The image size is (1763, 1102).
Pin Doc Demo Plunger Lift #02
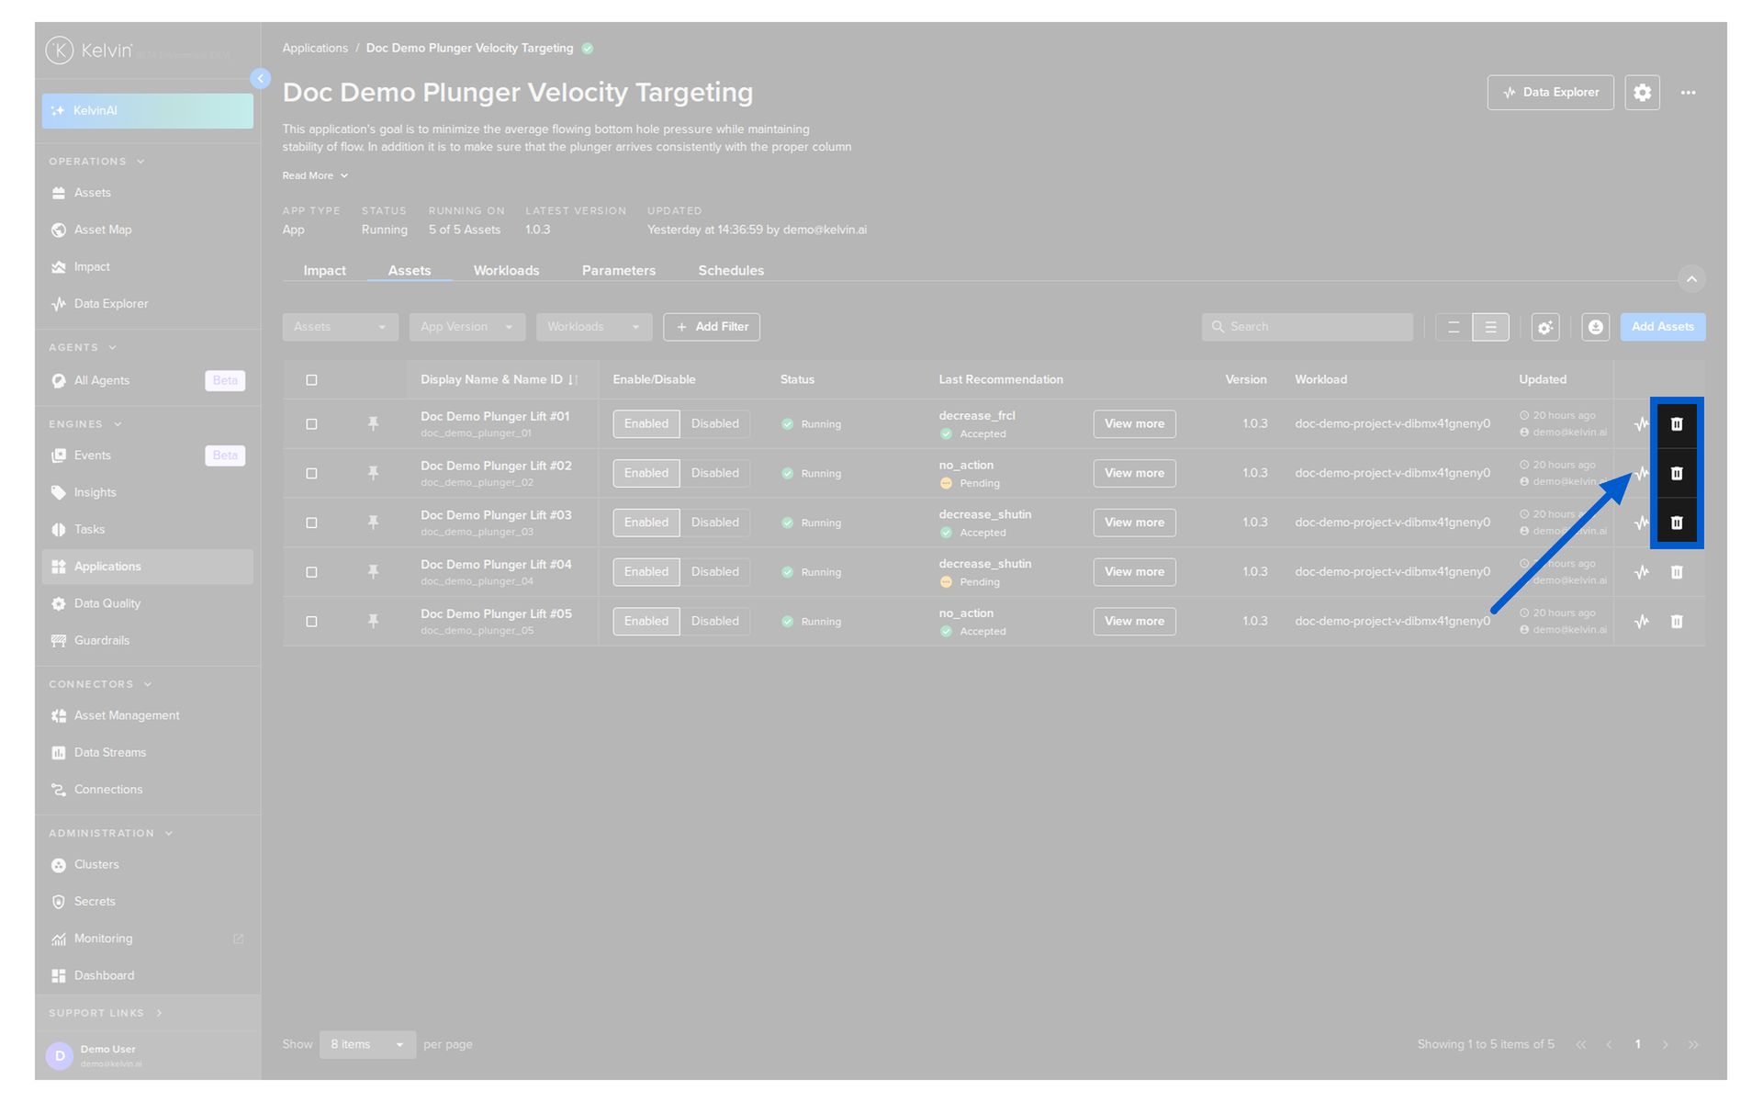(373, 473)
